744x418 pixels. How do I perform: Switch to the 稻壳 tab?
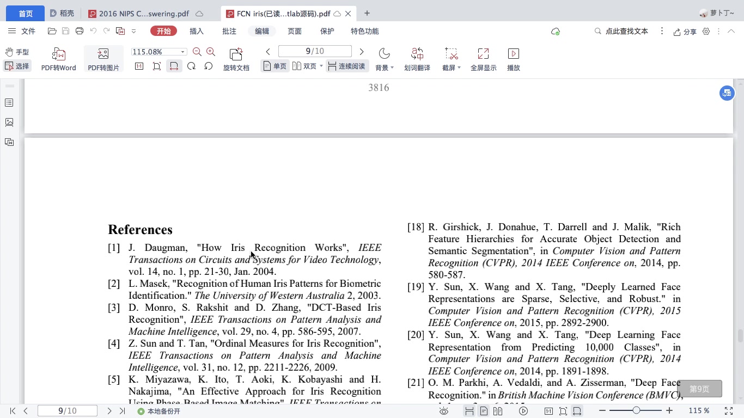[61, 14]
